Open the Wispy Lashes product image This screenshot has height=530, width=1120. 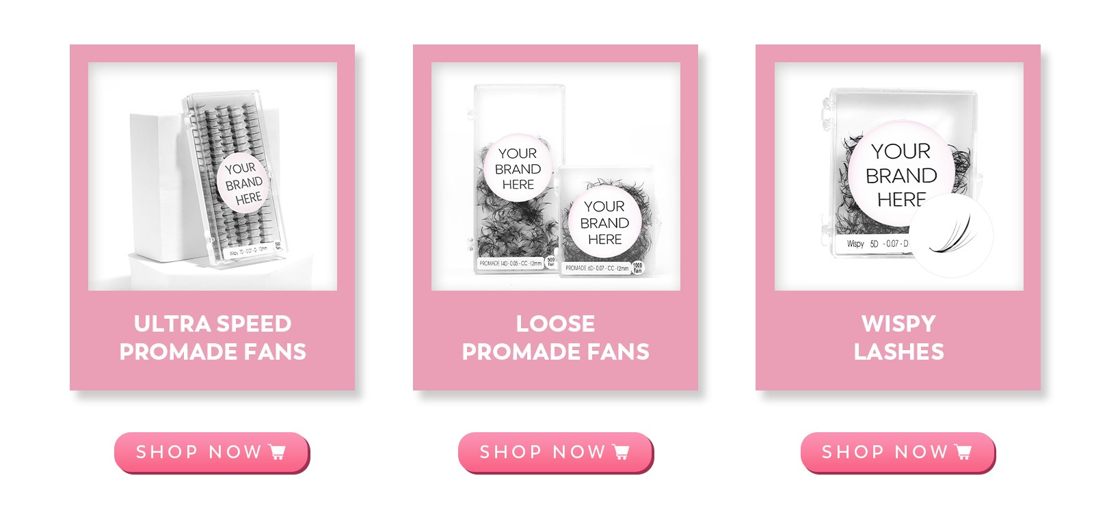coord(899,176)
